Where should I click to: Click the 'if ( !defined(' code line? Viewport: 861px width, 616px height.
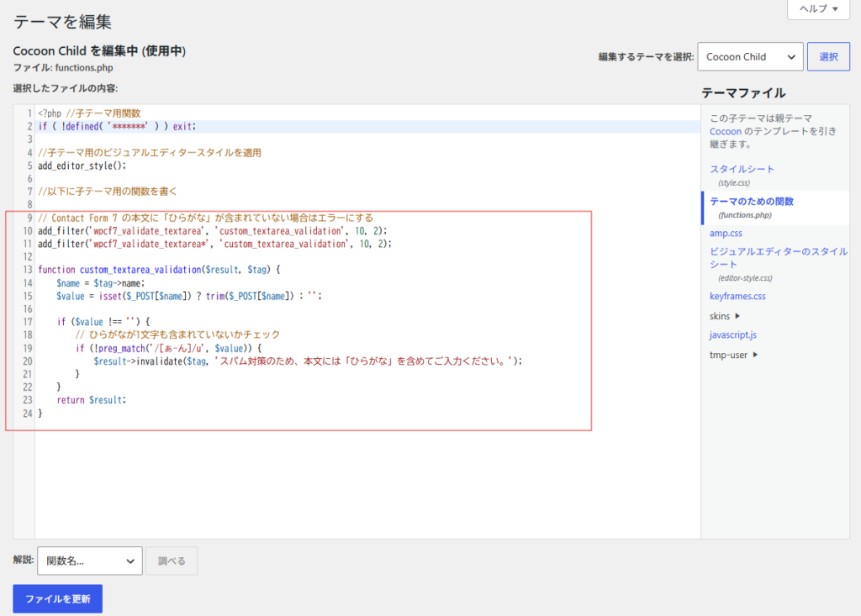coord(117,126)
